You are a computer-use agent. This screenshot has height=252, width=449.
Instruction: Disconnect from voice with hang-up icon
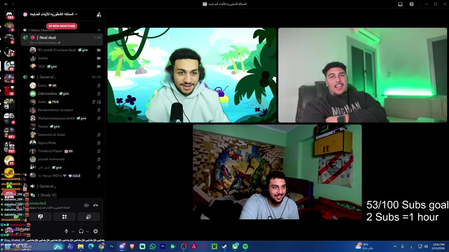click(x=96, y=205)
